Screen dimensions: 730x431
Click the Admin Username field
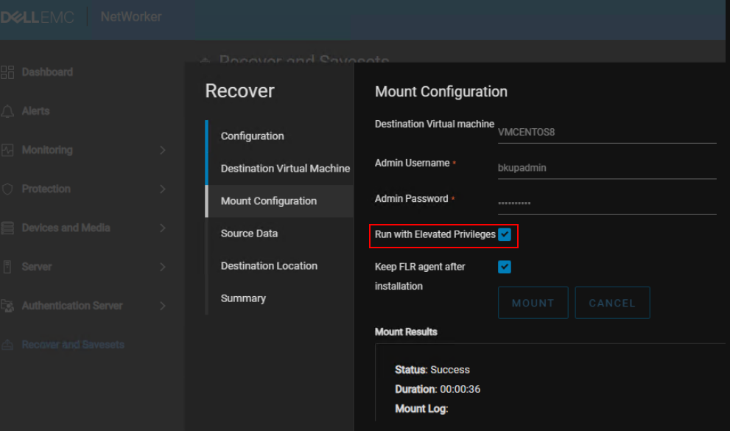click(x=608, y=168)
